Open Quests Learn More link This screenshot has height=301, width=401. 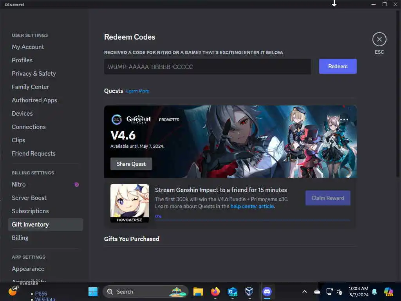coord(137,91)
